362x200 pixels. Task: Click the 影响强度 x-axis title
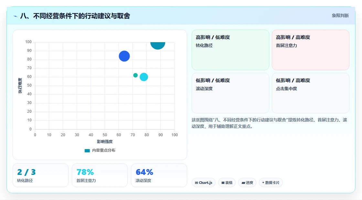click(105, 141)
